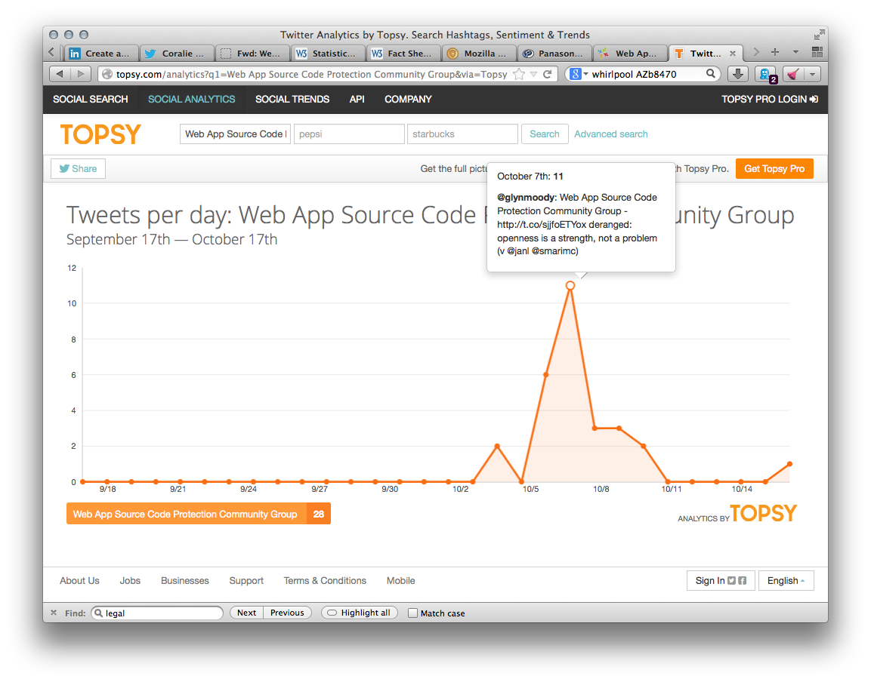The width and height of the screenshot is (871, 682).
Task: Click the bookmark star in address bar
Action: coord(519,74)
